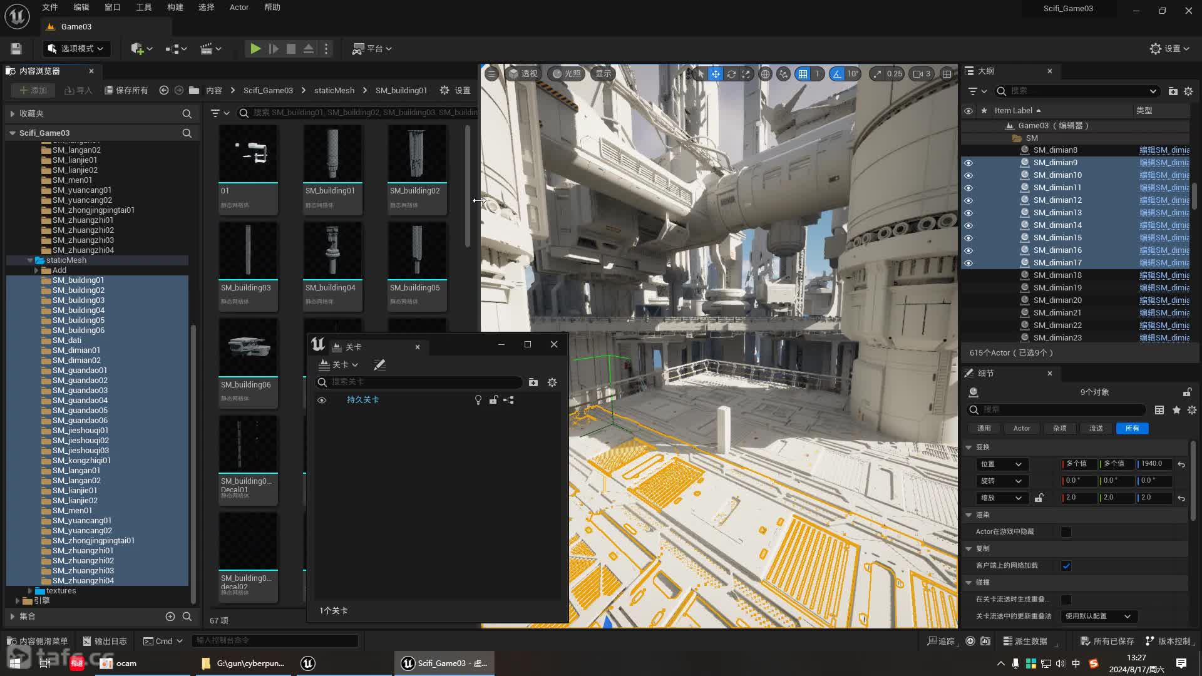Image resolution: width=1202 pixels, height=676 pixels.
Task: Open the Settings dropdown at top right
Action: tap(1169, 49)
